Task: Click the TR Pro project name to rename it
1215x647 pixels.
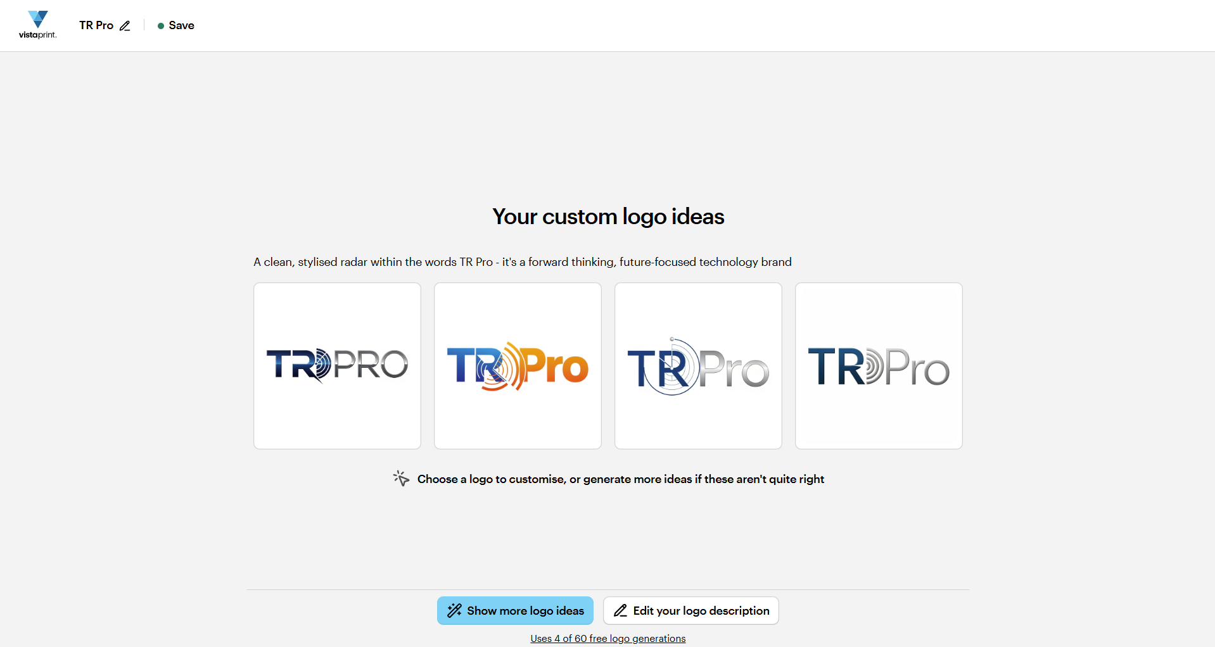Action: click(x=96, y=25)
